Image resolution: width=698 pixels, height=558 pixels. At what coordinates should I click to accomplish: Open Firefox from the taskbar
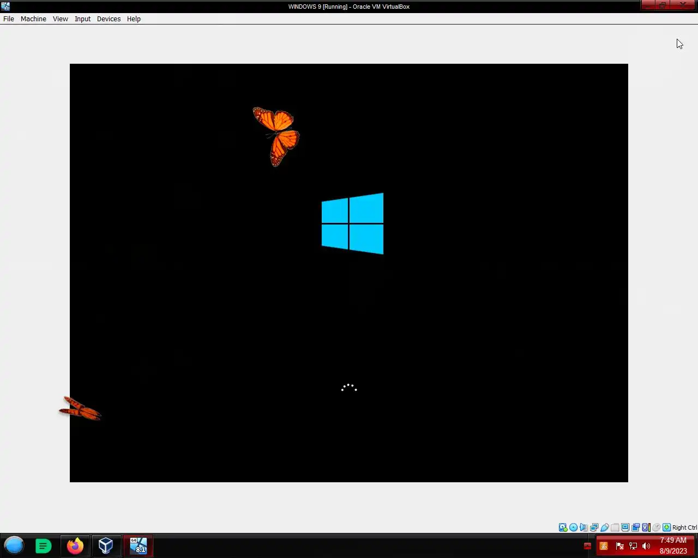pos(75,545)
